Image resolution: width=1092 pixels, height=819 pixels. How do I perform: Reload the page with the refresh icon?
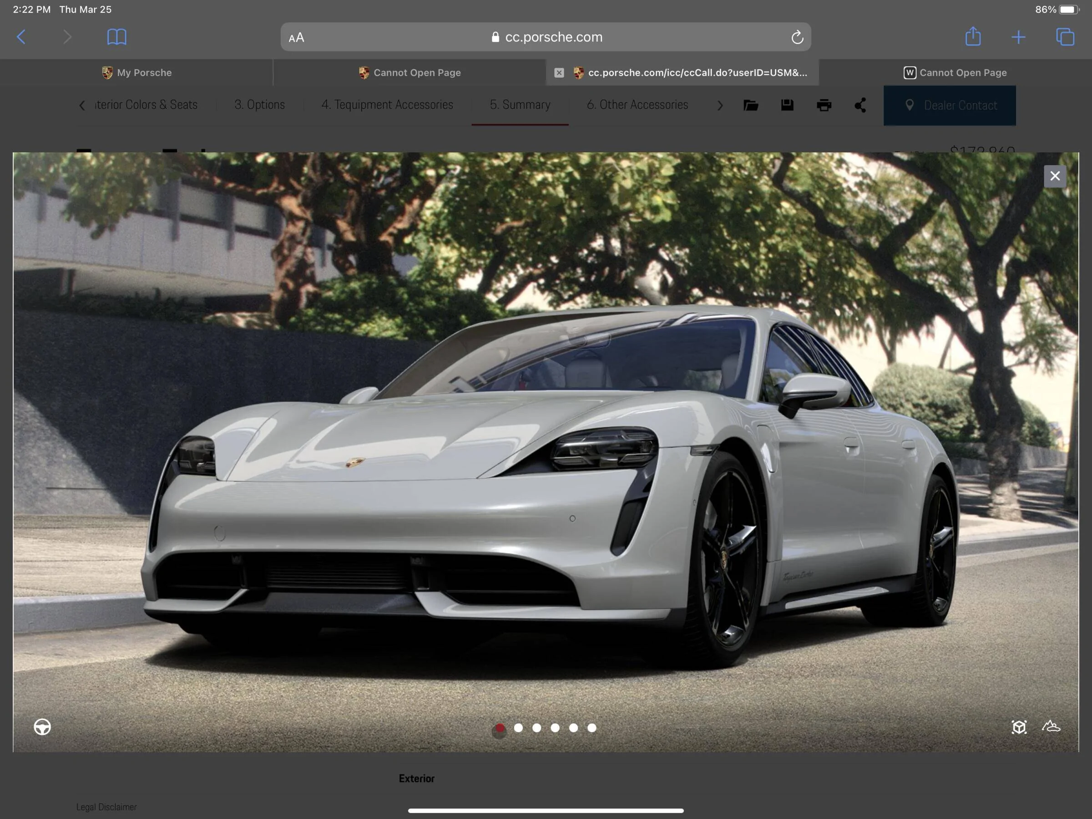tap(797, 37)
